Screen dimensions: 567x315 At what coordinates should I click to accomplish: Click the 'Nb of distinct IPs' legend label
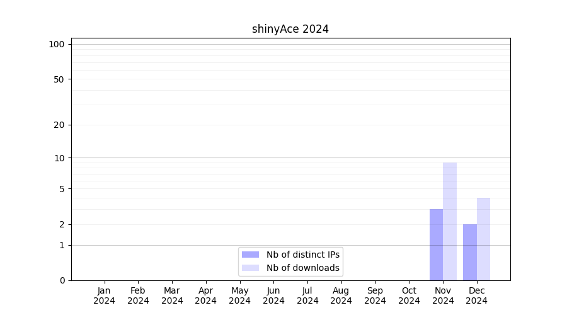coord(303,255)
